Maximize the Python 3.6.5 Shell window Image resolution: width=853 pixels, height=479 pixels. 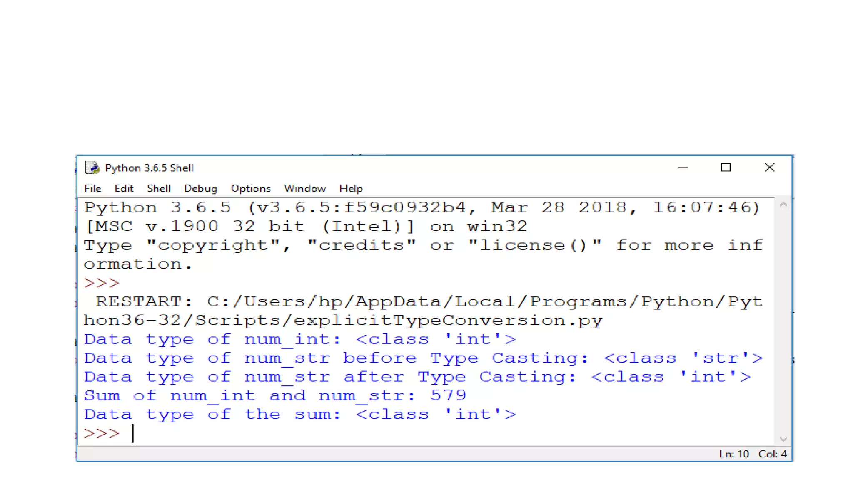pos(726,168)
